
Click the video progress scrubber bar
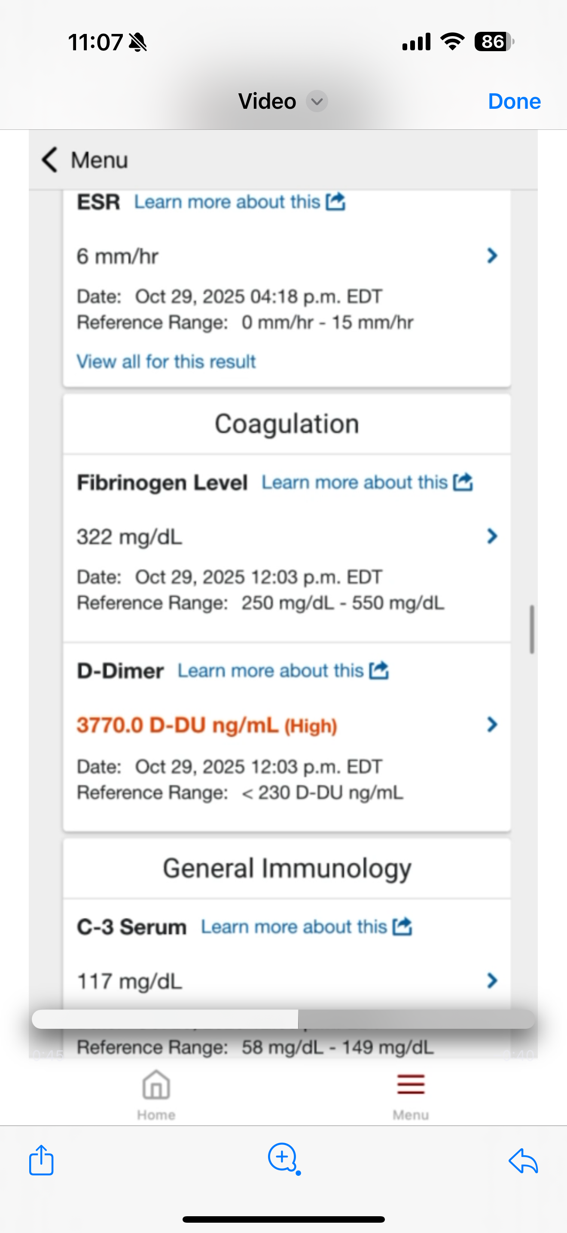(x=283, y=1019)
